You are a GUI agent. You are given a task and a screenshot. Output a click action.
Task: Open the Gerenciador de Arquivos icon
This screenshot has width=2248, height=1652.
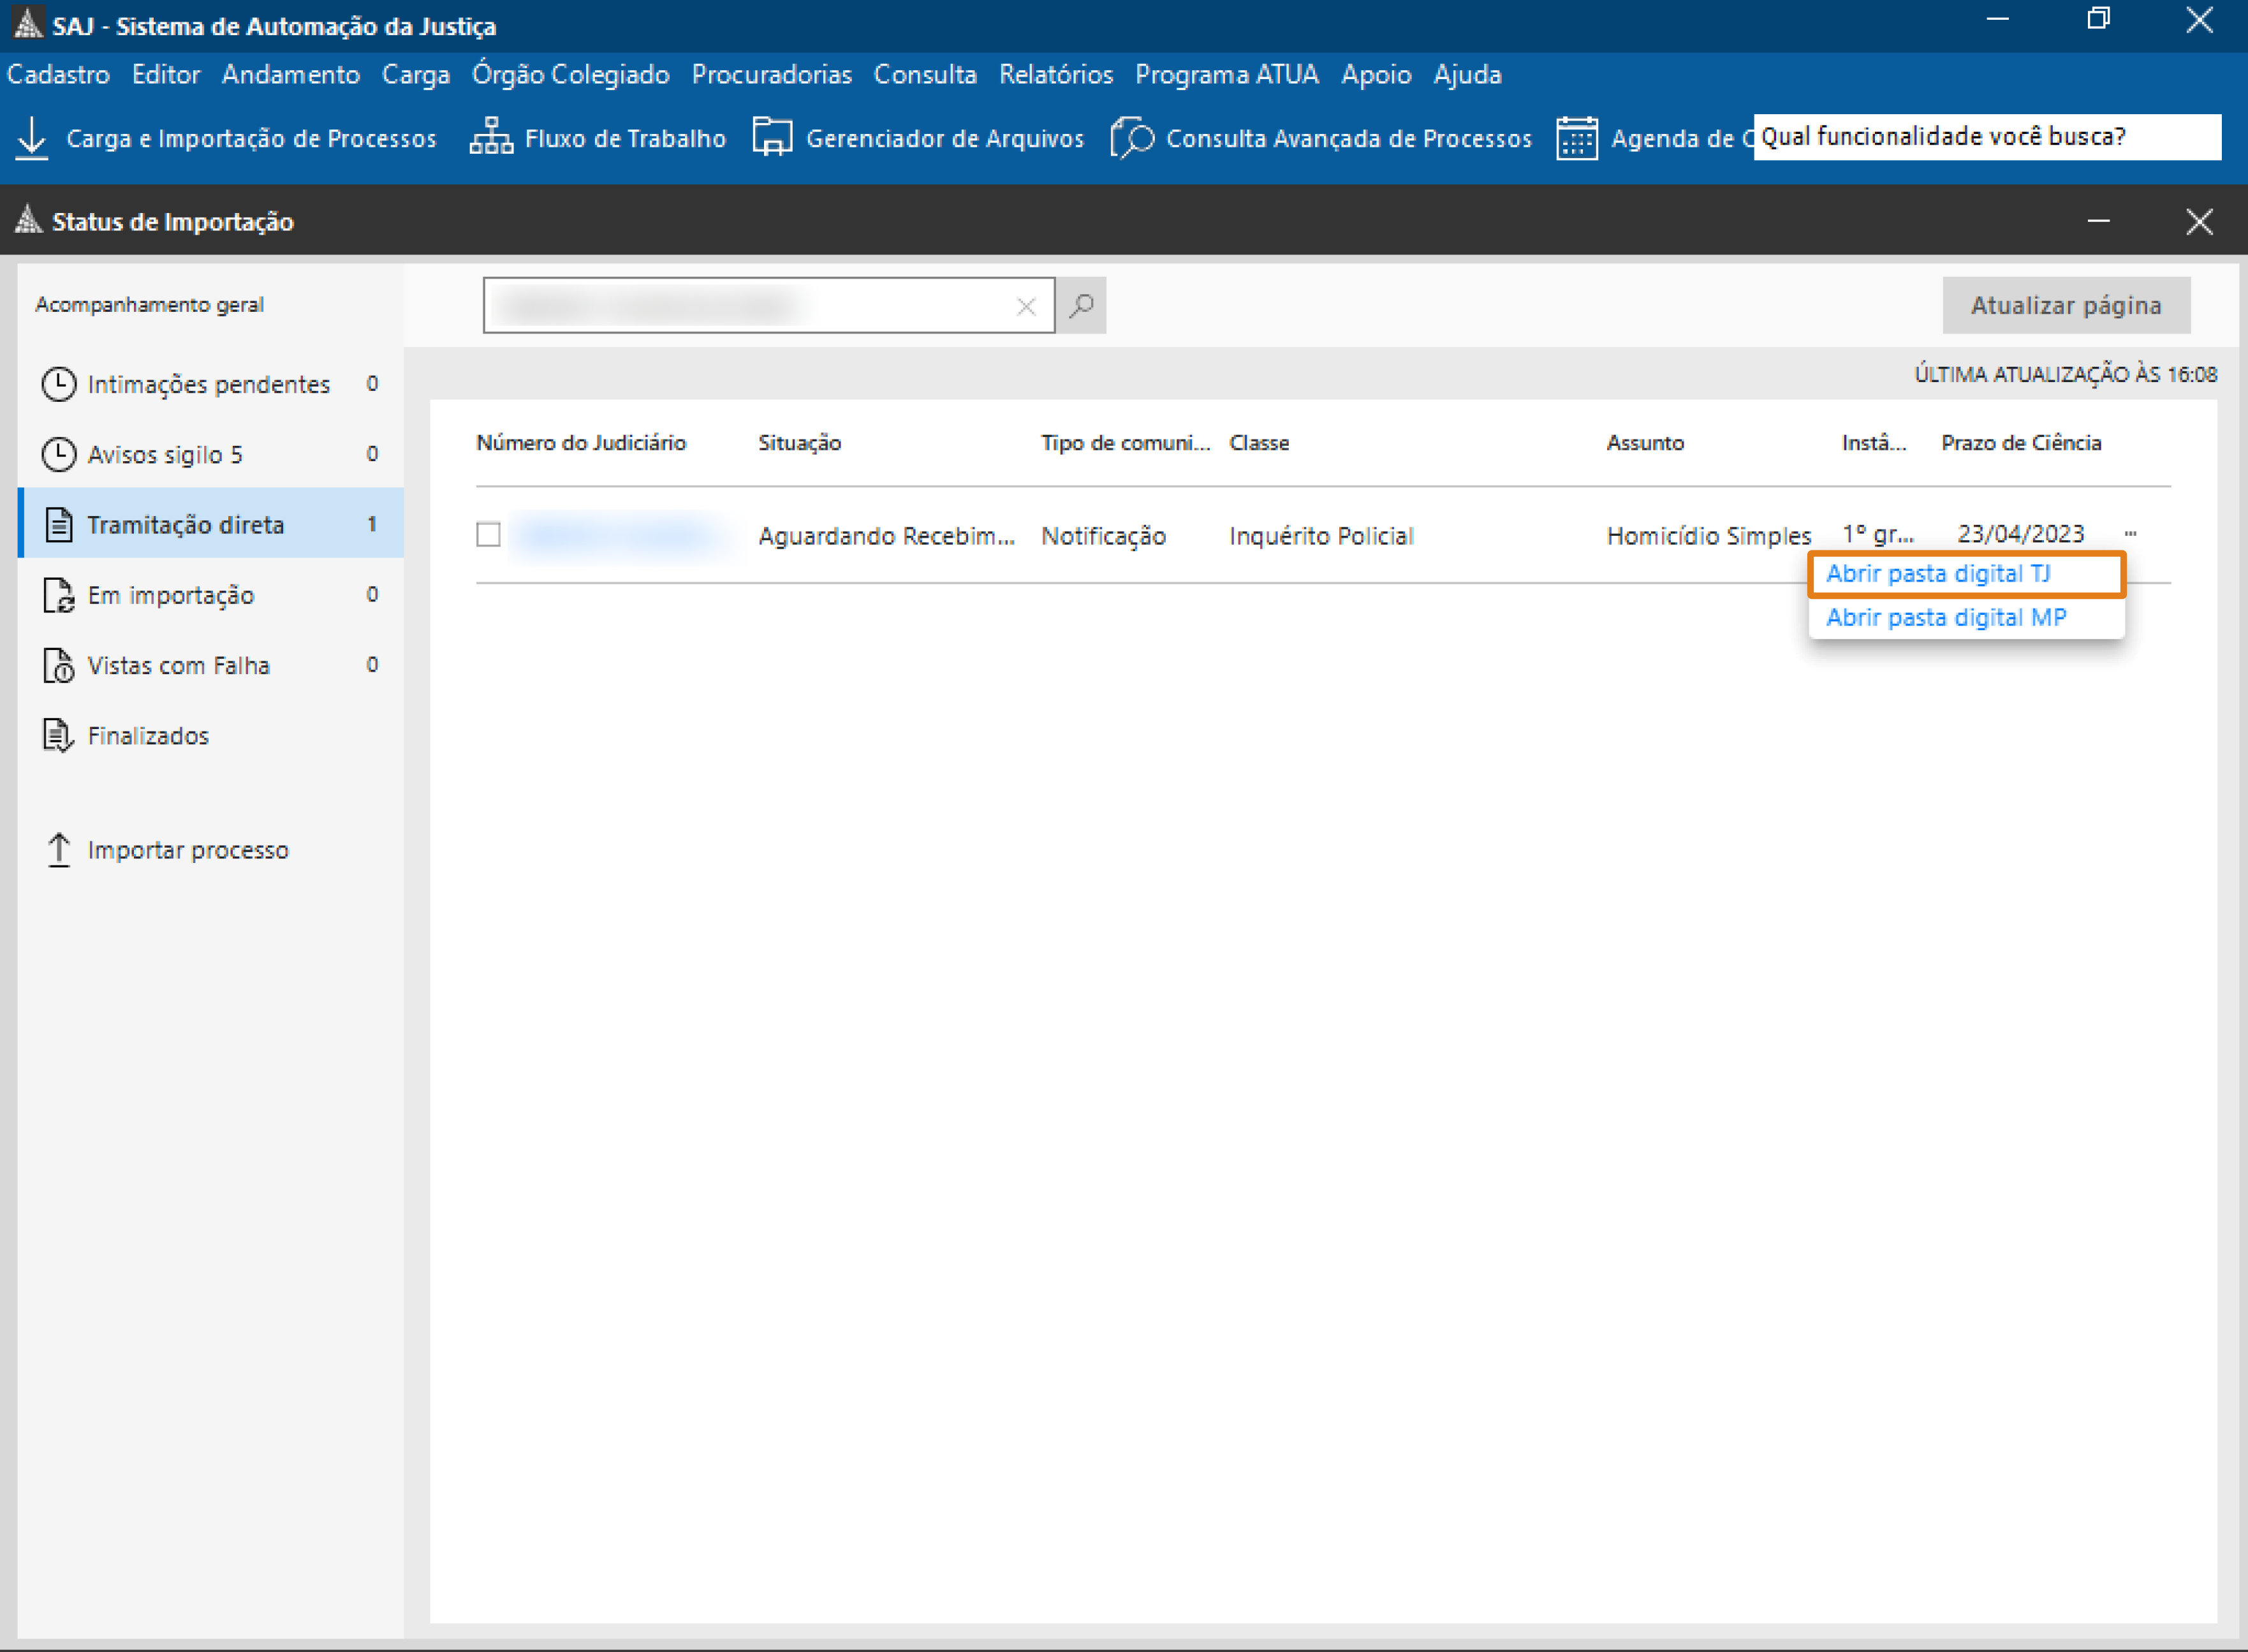click(x=772, y=138)
